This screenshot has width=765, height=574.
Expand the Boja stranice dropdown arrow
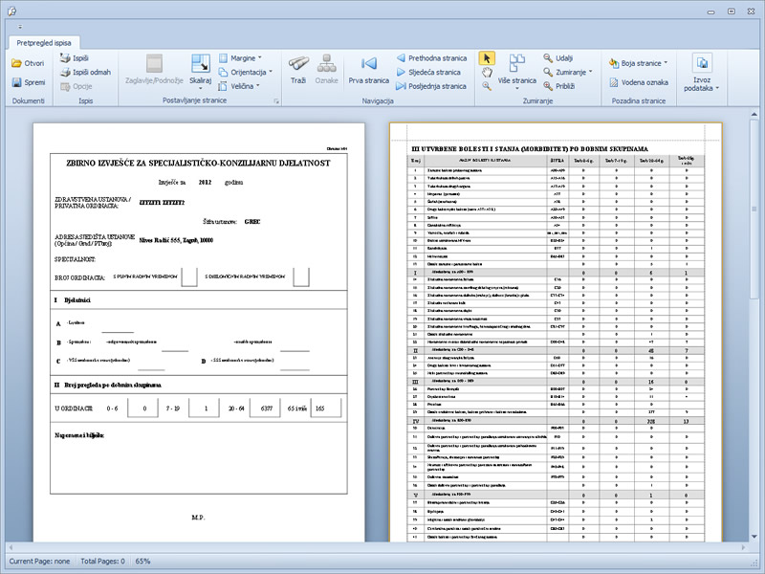pos(666,63)
